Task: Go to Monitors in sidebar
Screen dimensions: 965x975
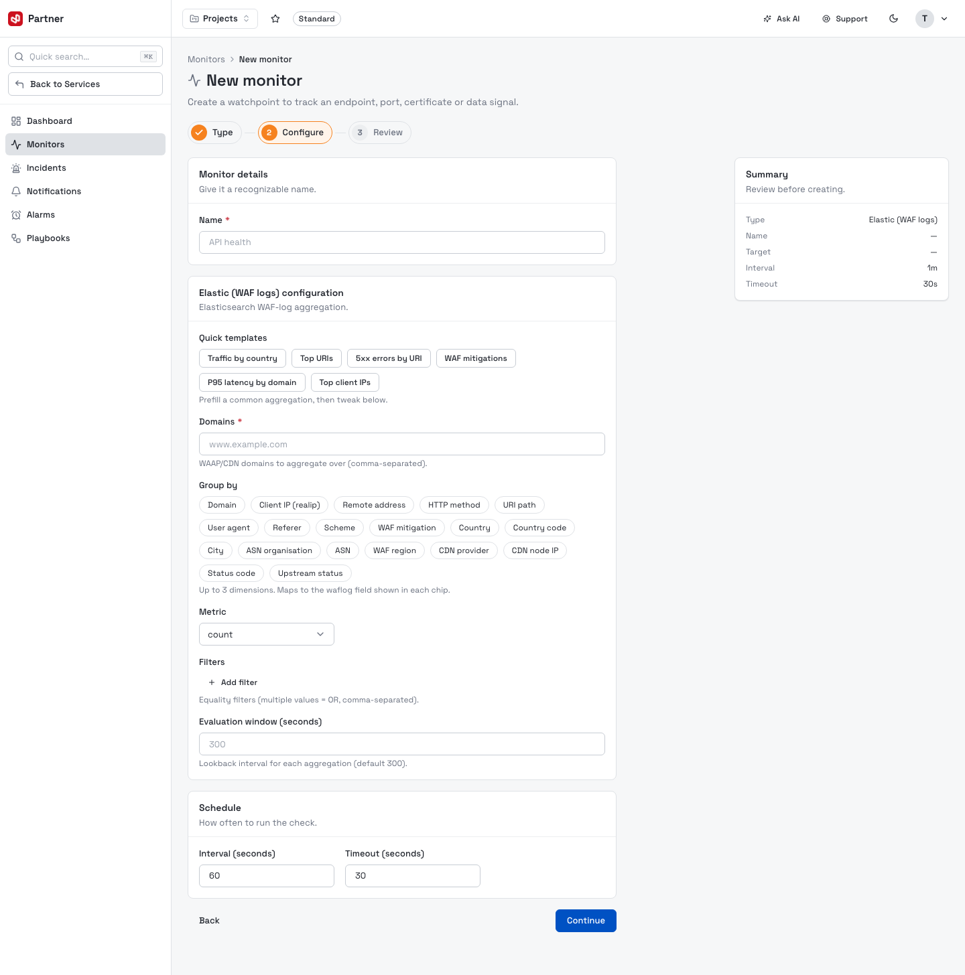Action: click(x=85, y=145)
